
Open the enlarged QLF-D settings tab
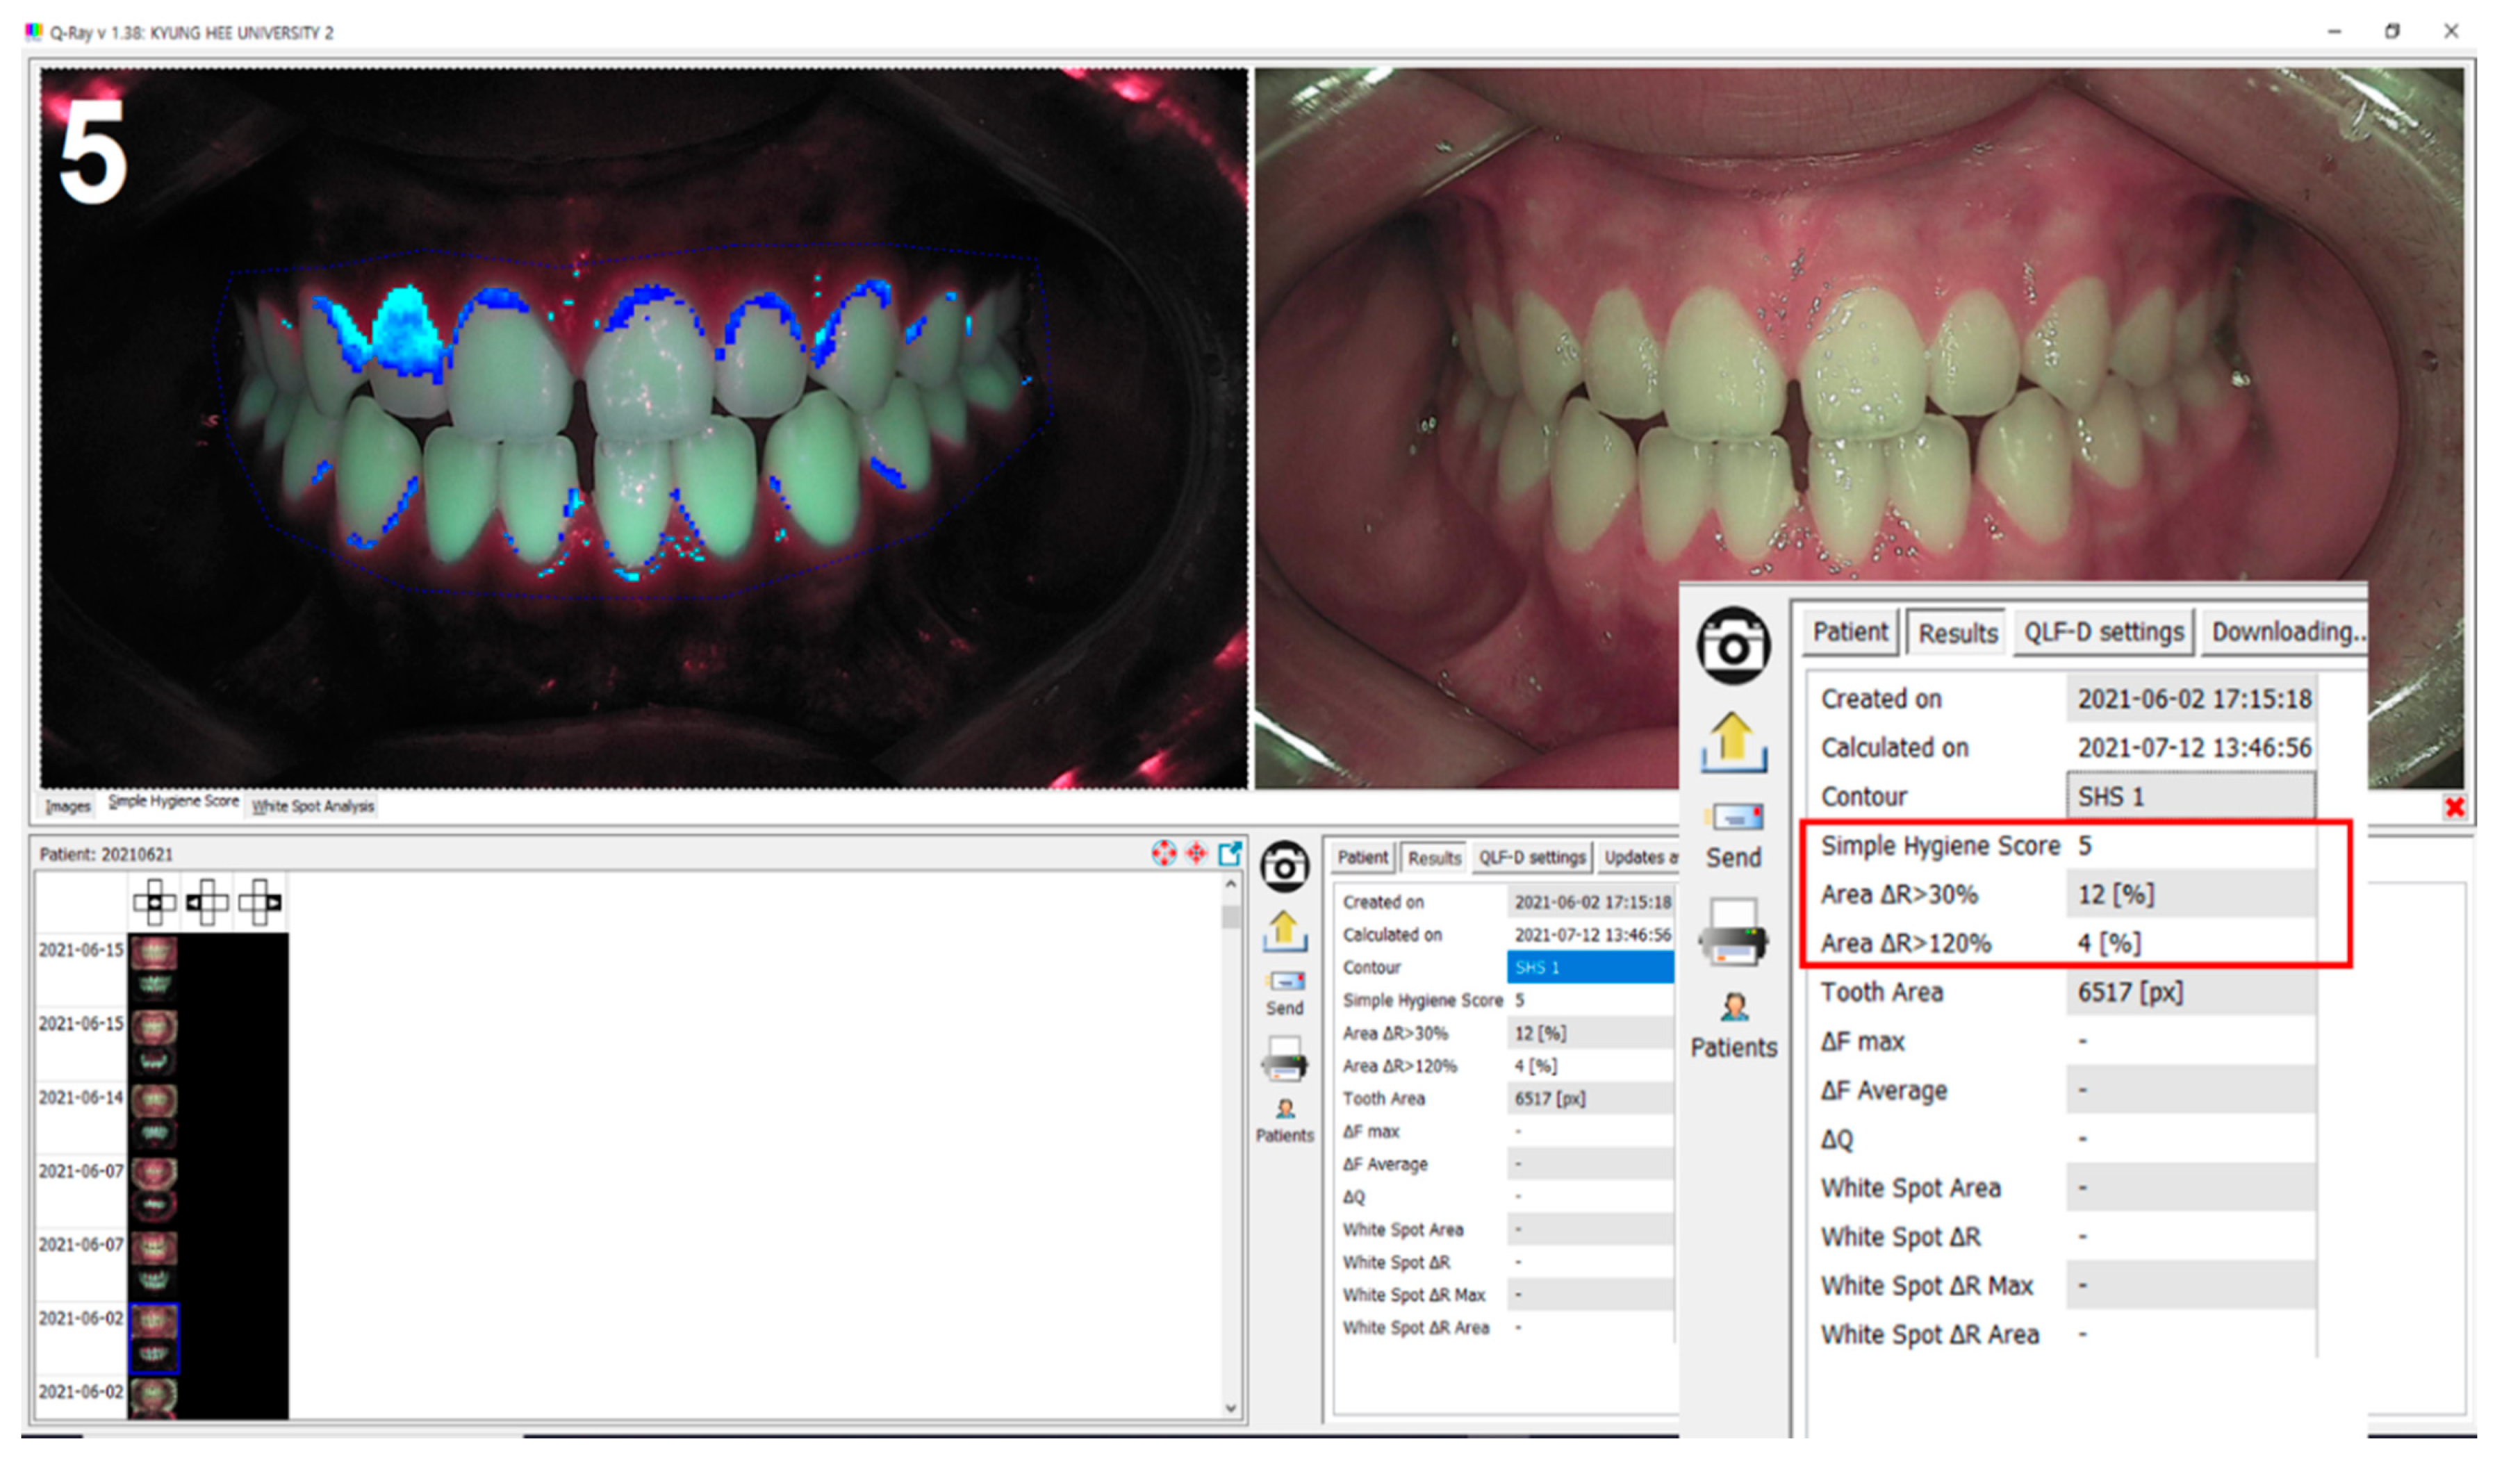point(2103,633)
